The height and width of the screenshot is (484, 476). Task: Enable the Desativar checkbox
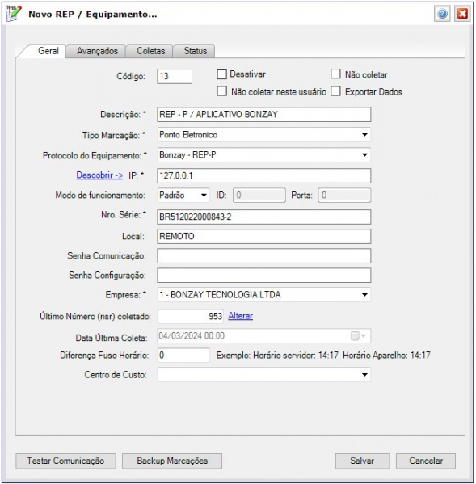coord(221,74)
